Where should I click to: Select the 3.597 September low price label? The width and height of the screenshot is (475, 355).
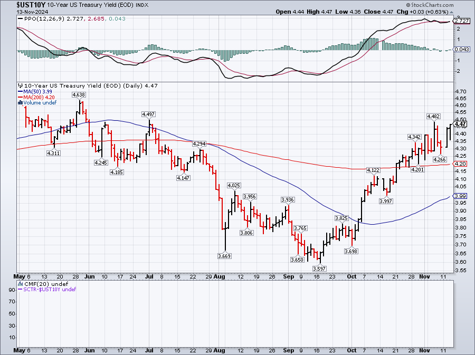tap(318, 268)
